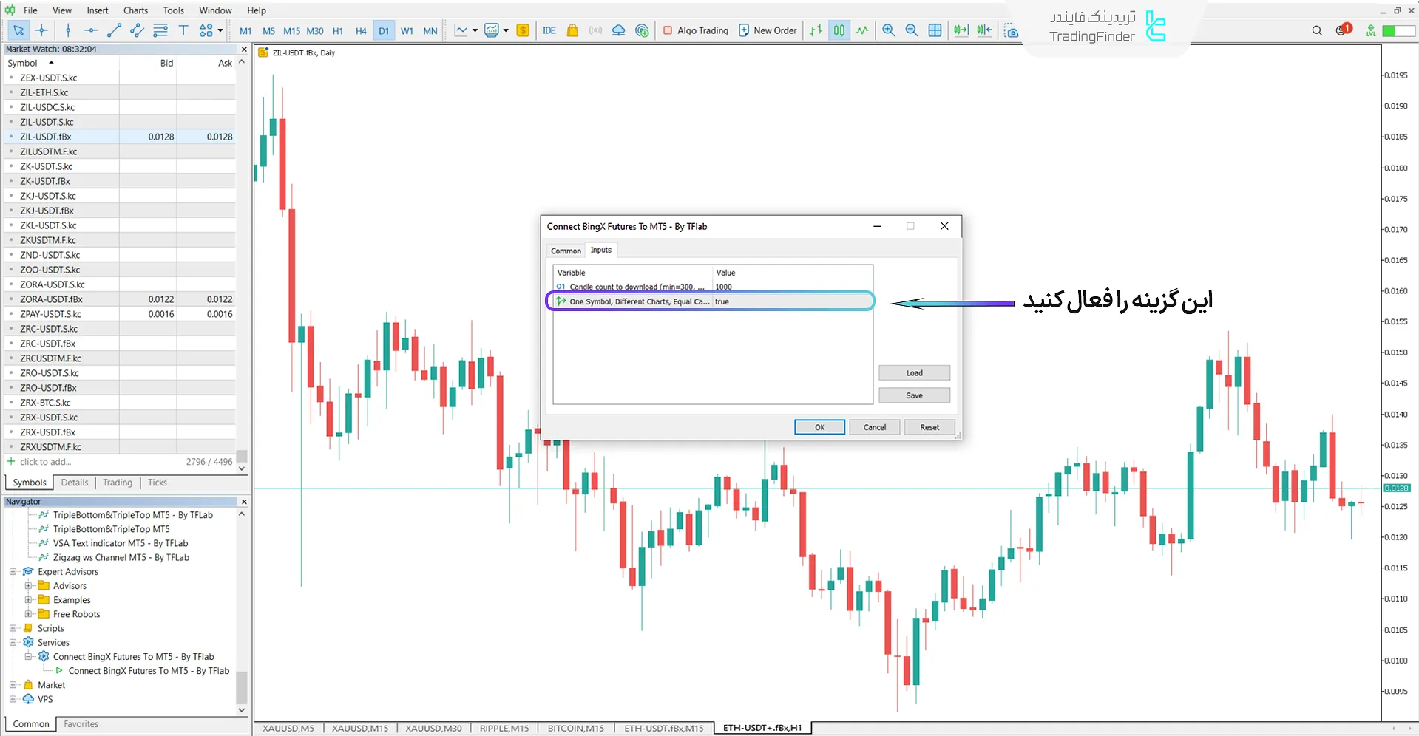Expand the Advisors folder
The width and height of the screenshot is (1419, 736).
[28, 585]
